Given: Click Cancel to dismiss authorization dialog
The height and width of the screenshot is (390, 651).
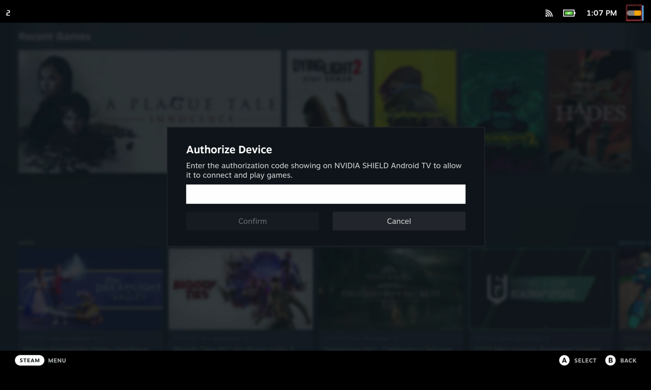Looking at the screenshot, I should point(399,220).
